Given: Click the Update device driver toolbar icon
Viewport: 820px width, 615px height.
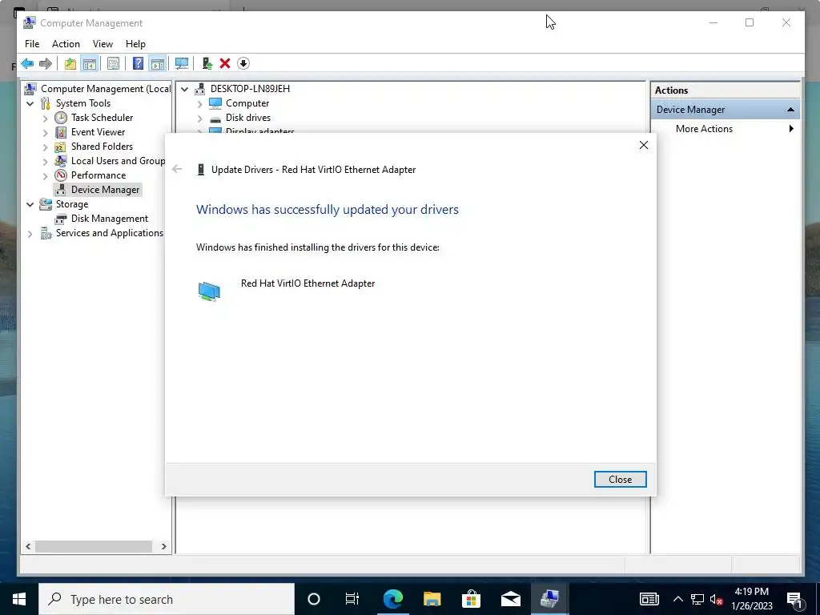Looking at the screenshot, I should (207, 64).
